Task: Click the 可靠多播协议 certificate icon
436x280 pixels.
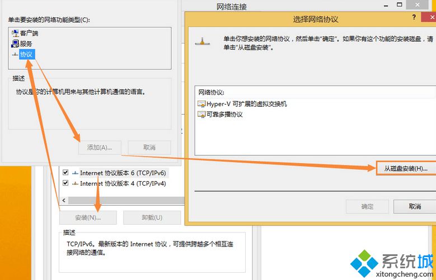Action: pyautogui.click(x=201, y=115)
